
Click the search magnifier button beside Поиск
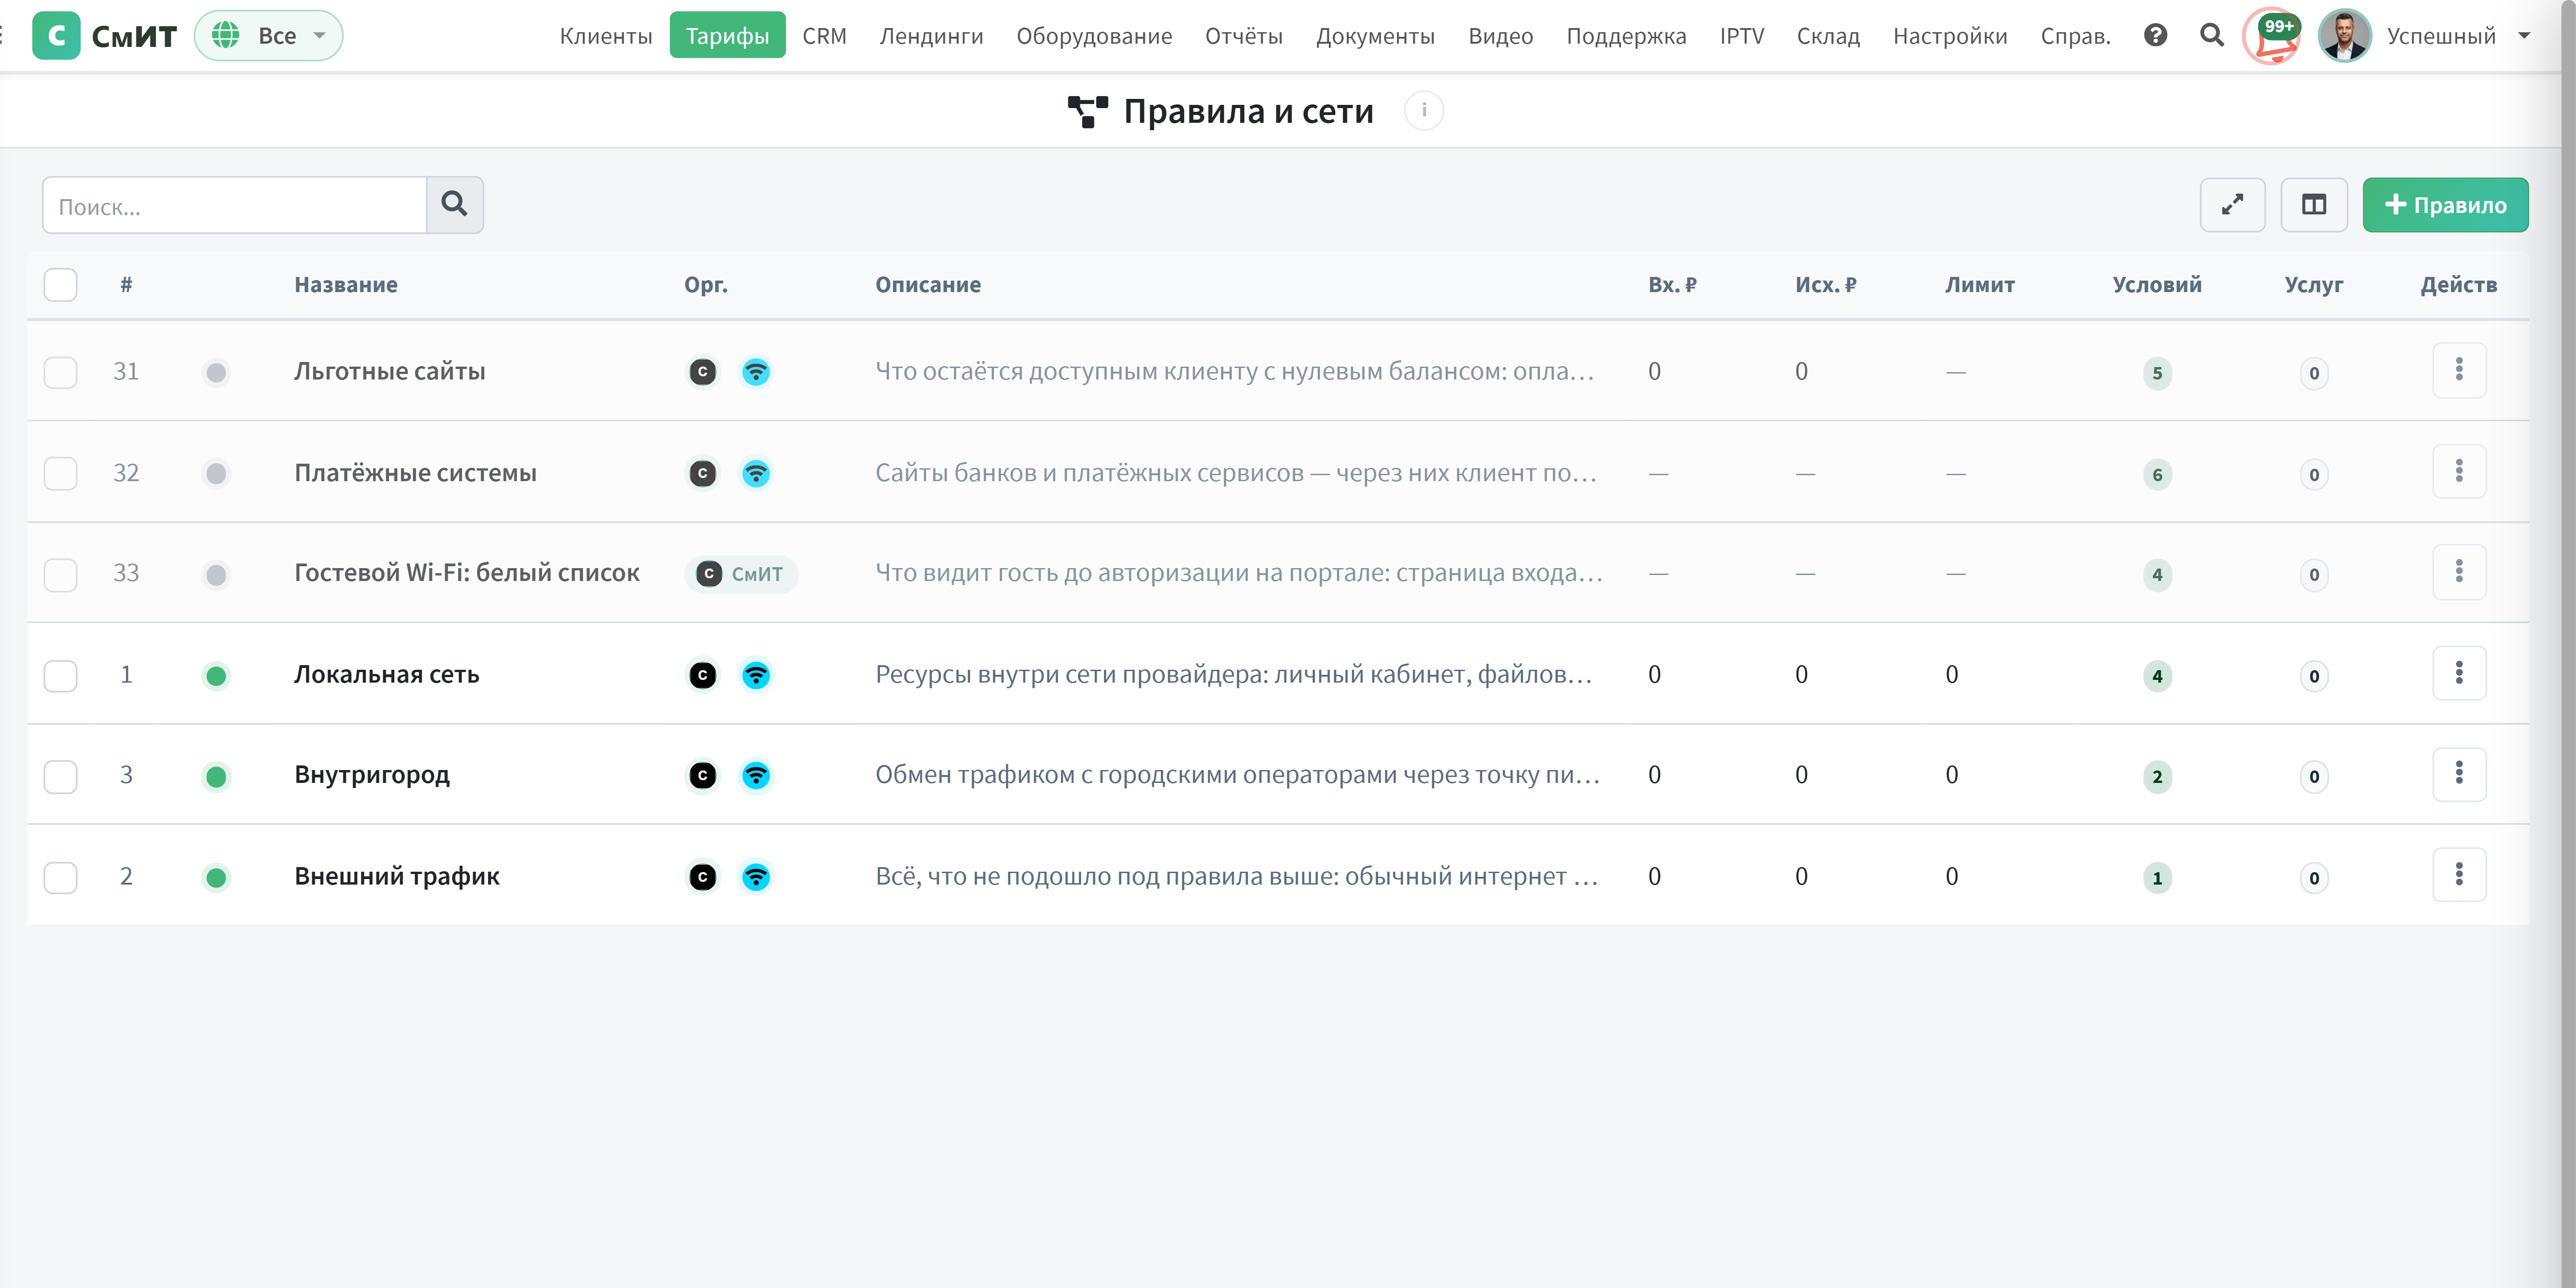pos(455,205)
